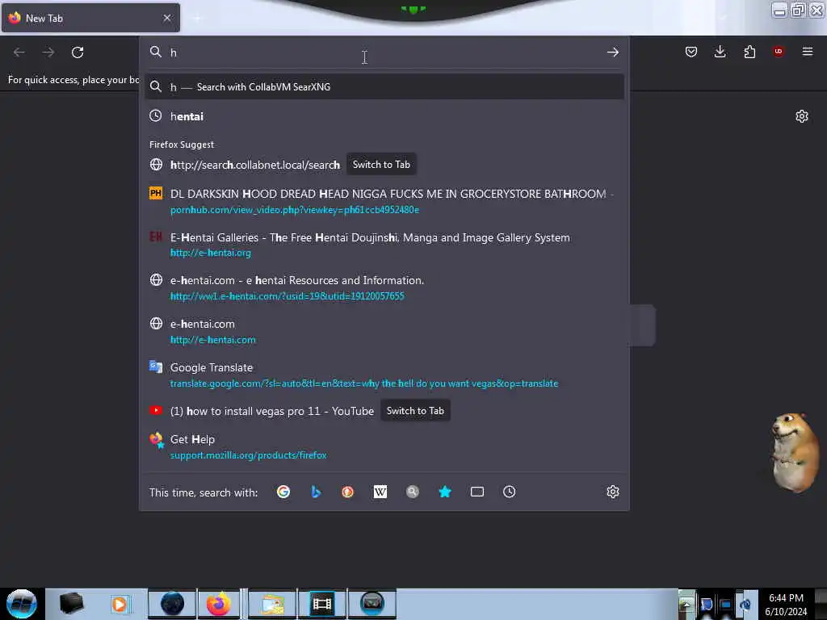This screenshot has height=620, width=827.
Task: Reload the page with the refresh button
Action: [78, 52]
